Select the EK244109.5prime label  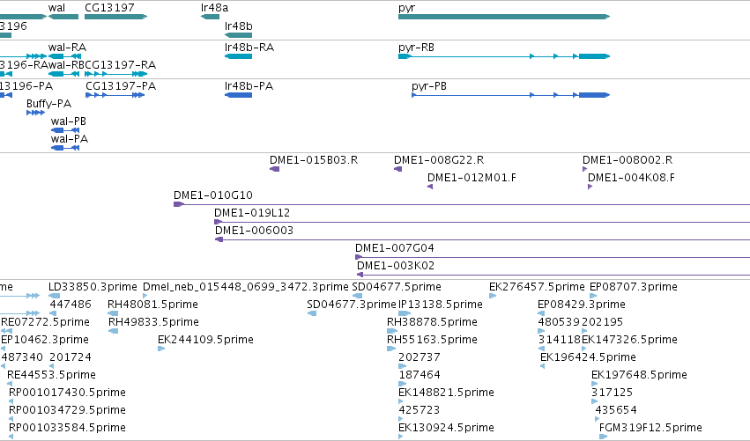(205, 340)
